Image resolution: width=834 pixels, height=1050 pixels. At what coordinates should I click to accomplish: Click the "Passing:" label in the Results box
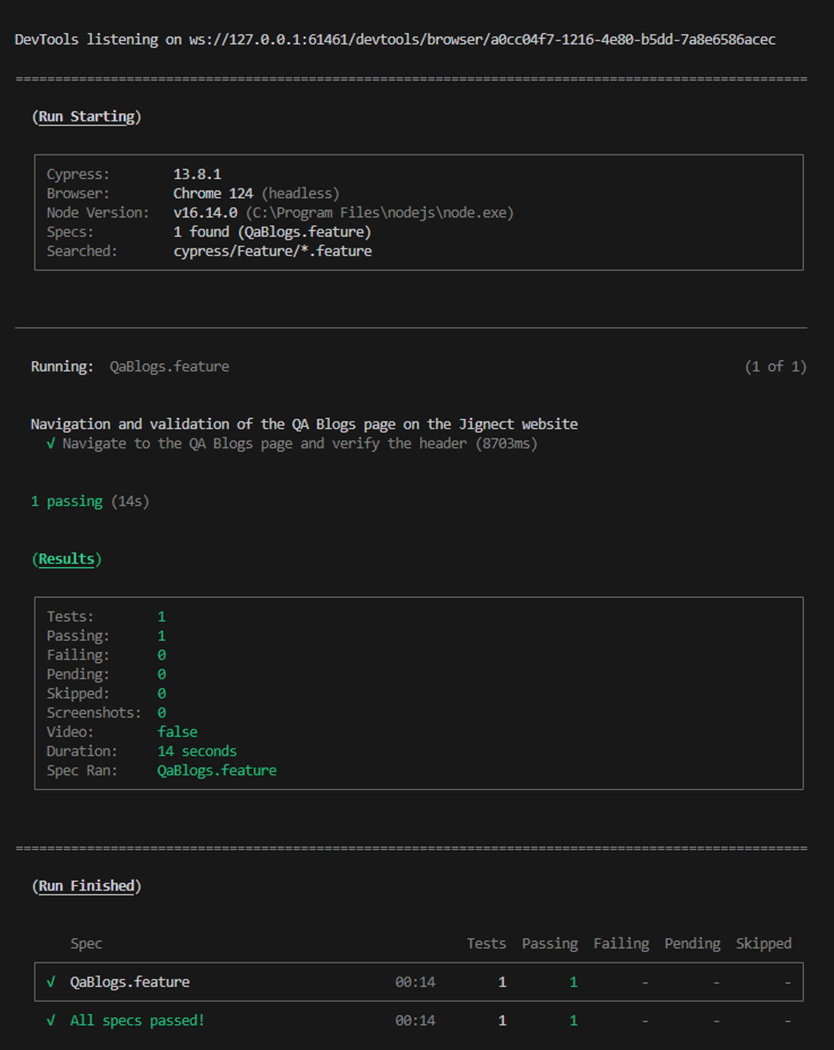(x=78, y=636)
